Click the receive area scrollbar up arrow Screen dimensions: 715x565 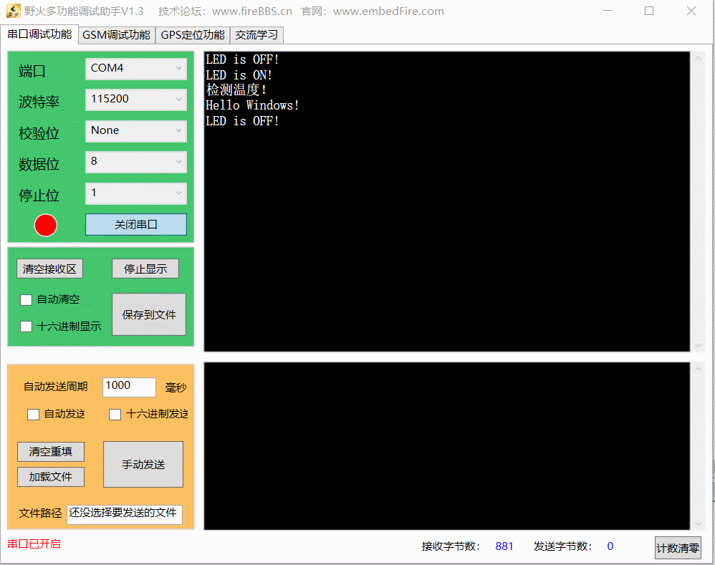click(698, 59)
